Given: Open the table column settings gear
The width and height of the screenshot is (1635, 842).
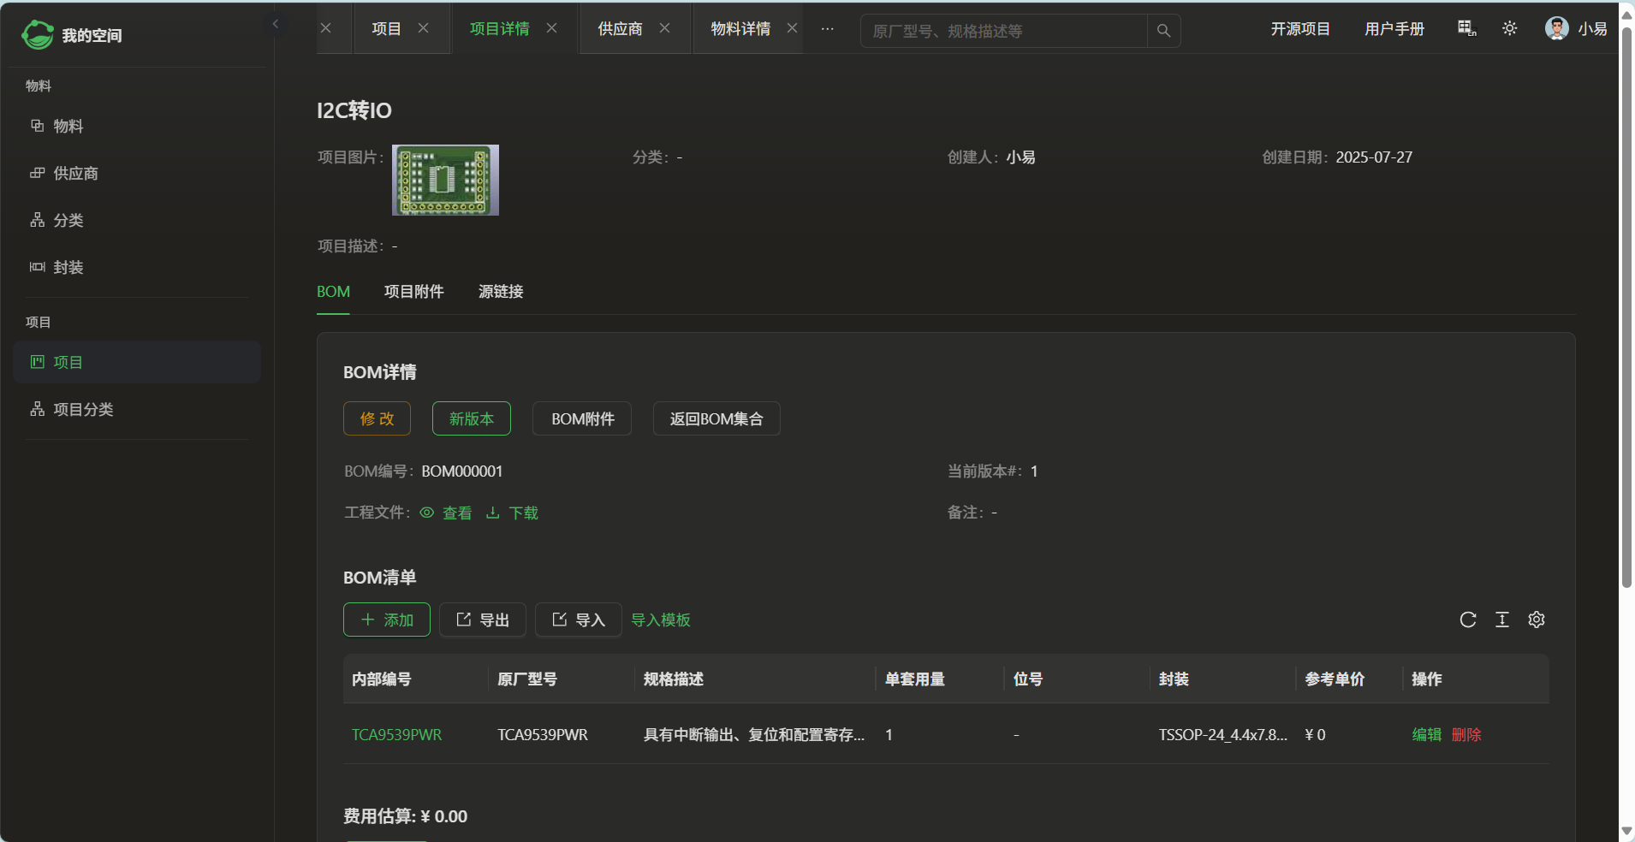Looking at the screenshot, I should [1536, 620].
